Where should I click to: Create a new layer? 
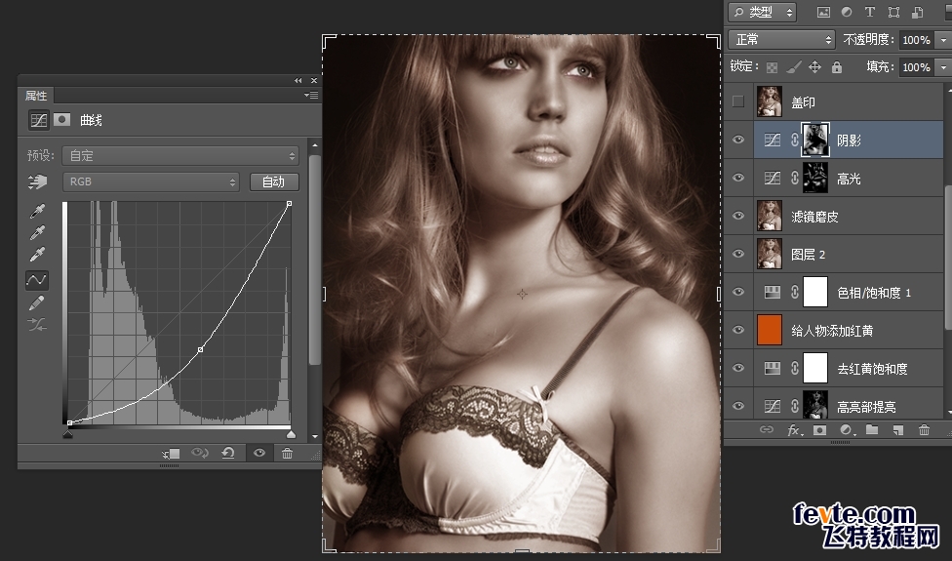tap(898, 430)
